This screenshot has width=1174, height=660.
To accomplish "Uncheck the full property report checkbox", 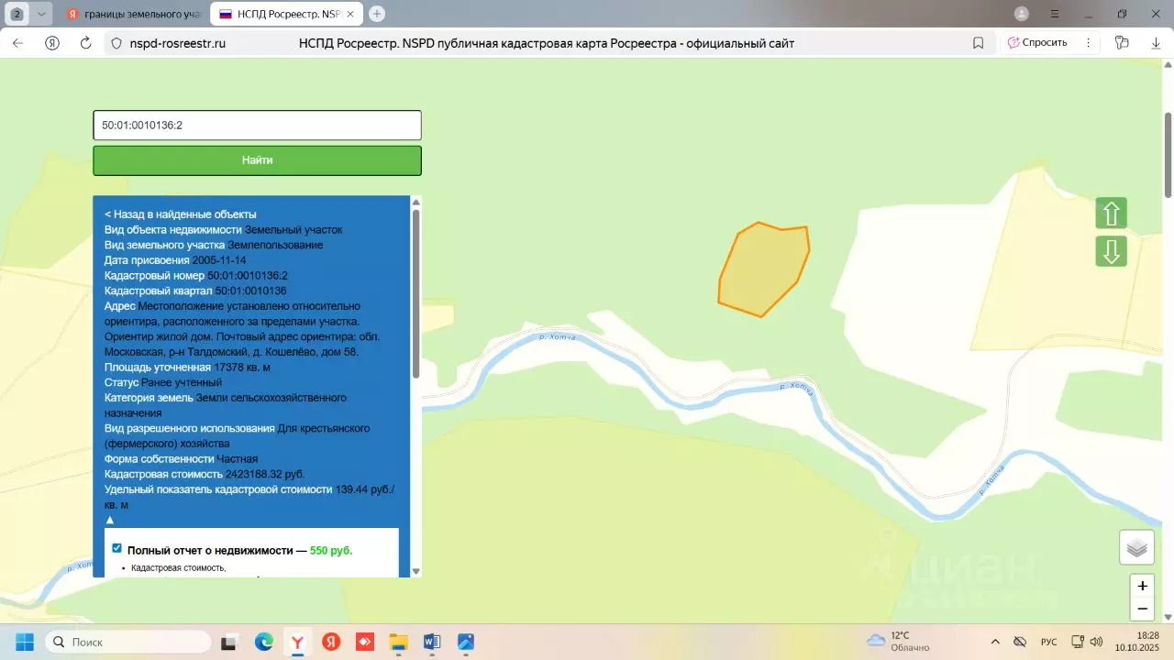I will 116,548.
